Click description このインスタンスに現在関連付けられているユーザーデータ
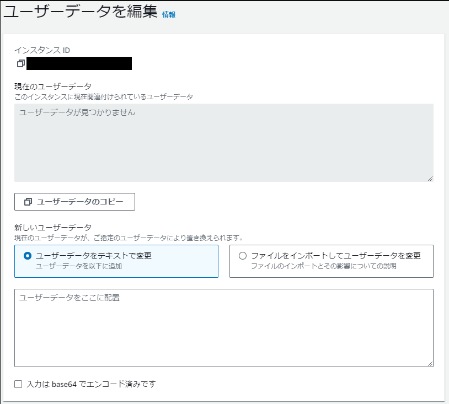The height and width of the screenshot is (404, 449). click(x=104, y=96)
